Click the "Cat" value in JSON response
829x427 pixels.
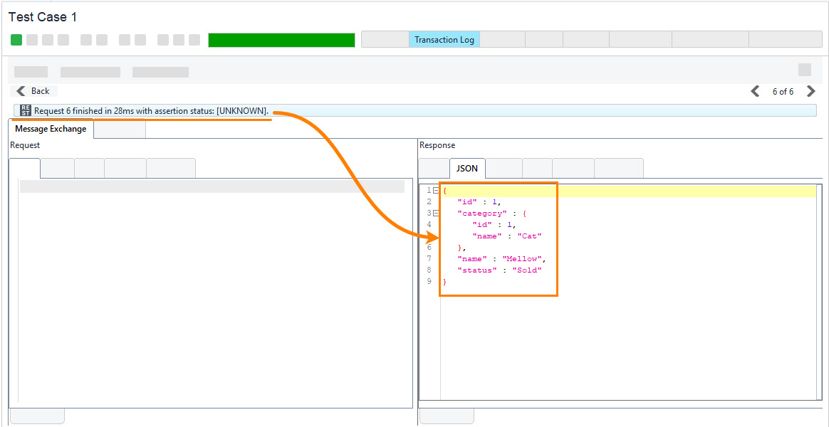pos(530,236)
